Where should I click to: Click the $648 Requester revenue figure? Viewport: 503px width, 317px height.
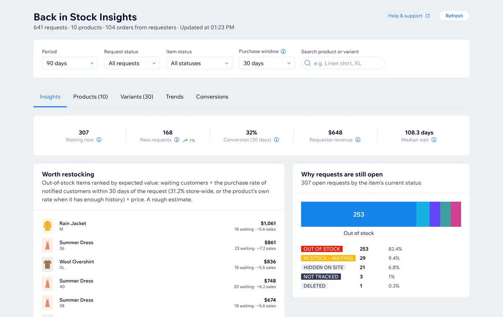coord(335,133)
